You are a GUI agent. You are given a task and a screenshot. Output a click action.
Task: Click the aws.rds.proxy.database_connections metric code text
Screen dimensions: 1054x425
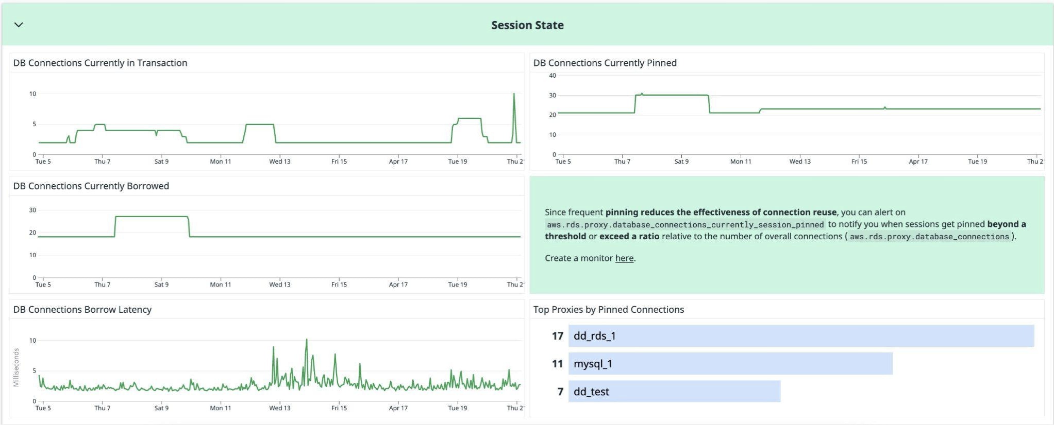click(x=929, y=237)
